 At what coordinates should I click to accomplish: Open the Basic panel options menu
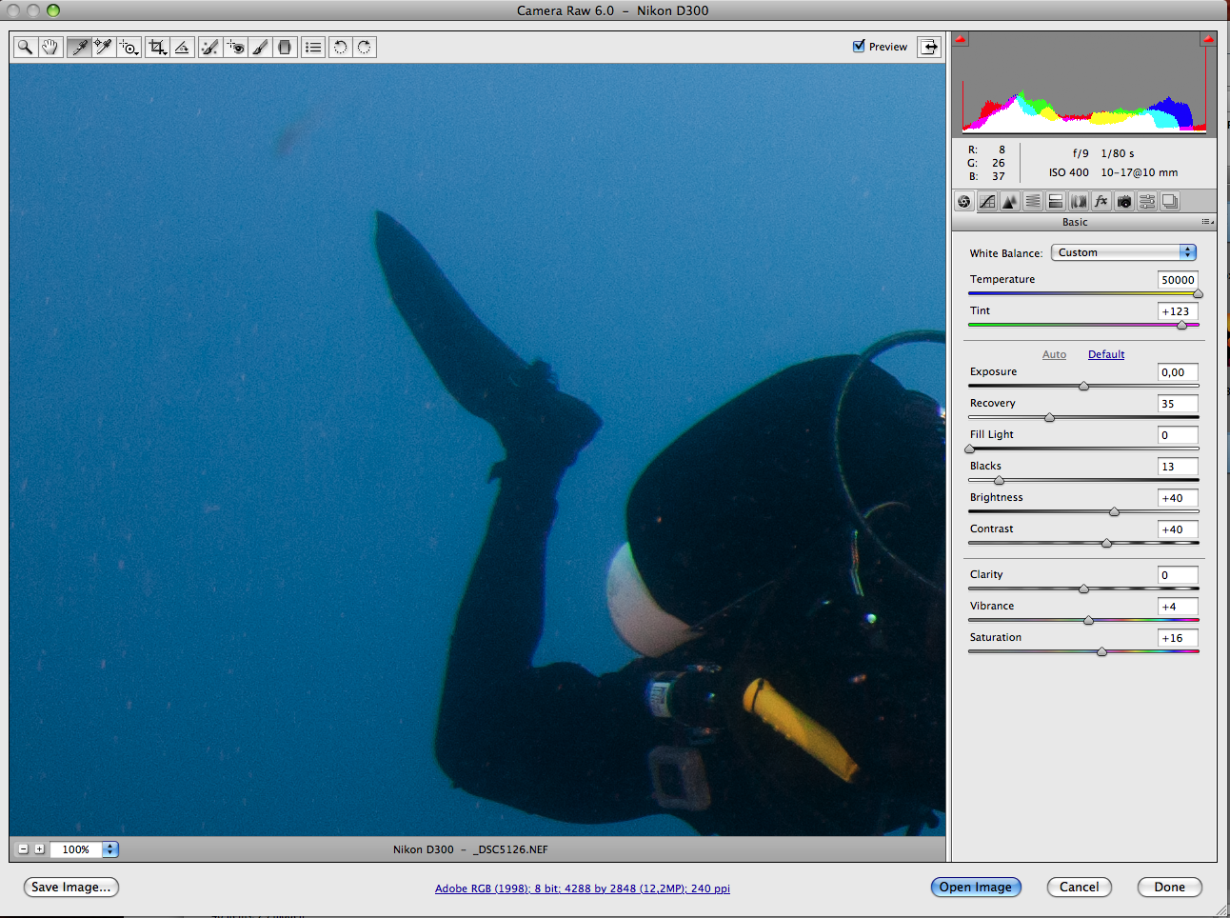coord(1206,222)
